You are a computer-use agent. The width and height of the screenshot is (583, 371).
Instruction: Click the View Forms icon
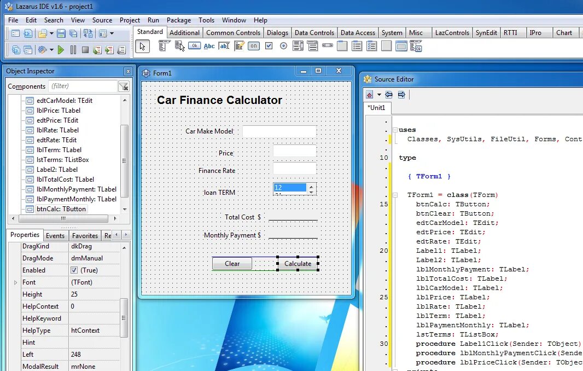tap(28, 49)
